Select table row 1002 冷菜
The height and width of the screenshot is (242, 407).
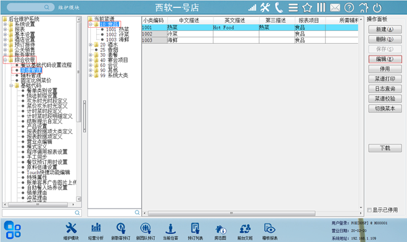250,34
